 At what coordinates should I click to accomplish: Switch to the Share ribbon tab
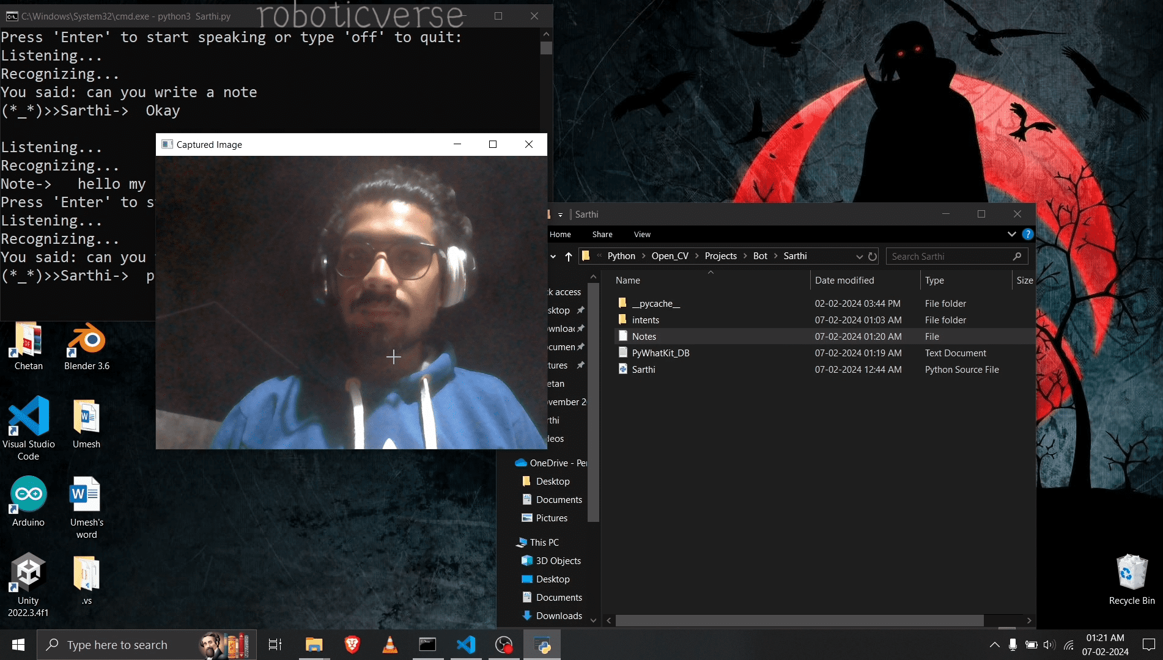pos(602,235)
